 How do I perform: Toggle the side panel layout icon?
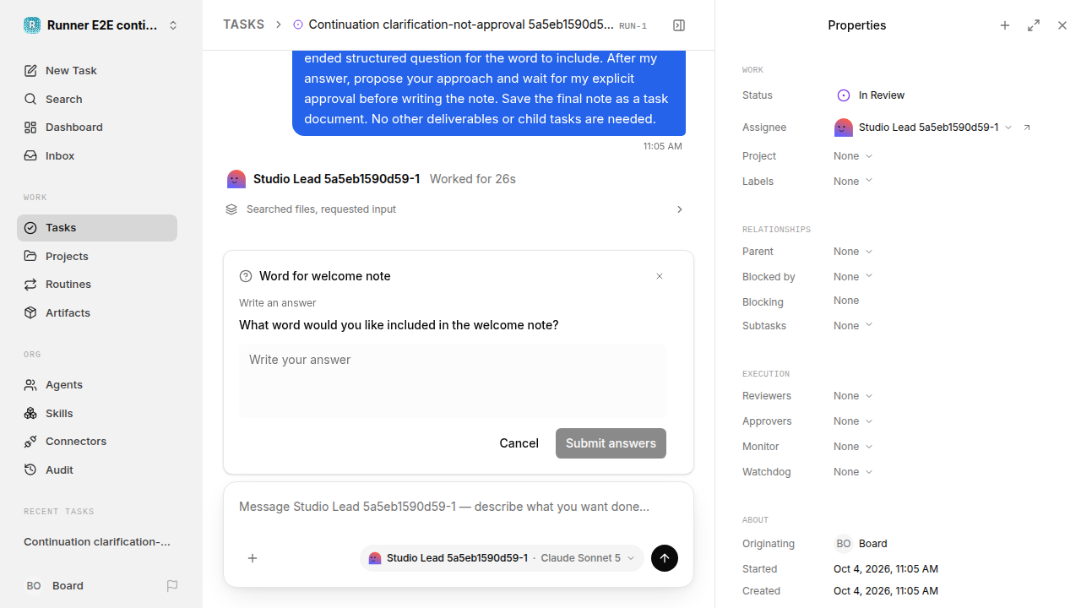678,25
